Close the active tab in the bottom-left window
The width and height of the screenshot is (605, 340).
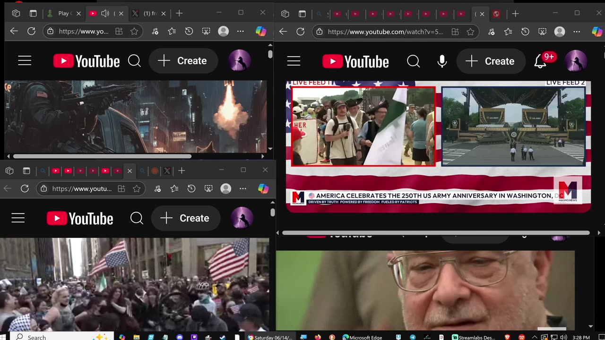pyautogui.click(x=130, y=171)
